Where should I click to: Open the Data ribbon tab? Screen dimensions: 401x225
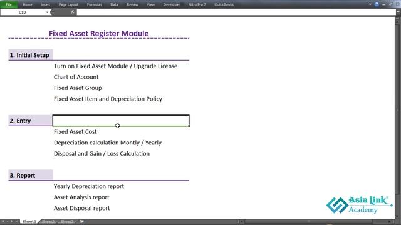pos(114,4)
